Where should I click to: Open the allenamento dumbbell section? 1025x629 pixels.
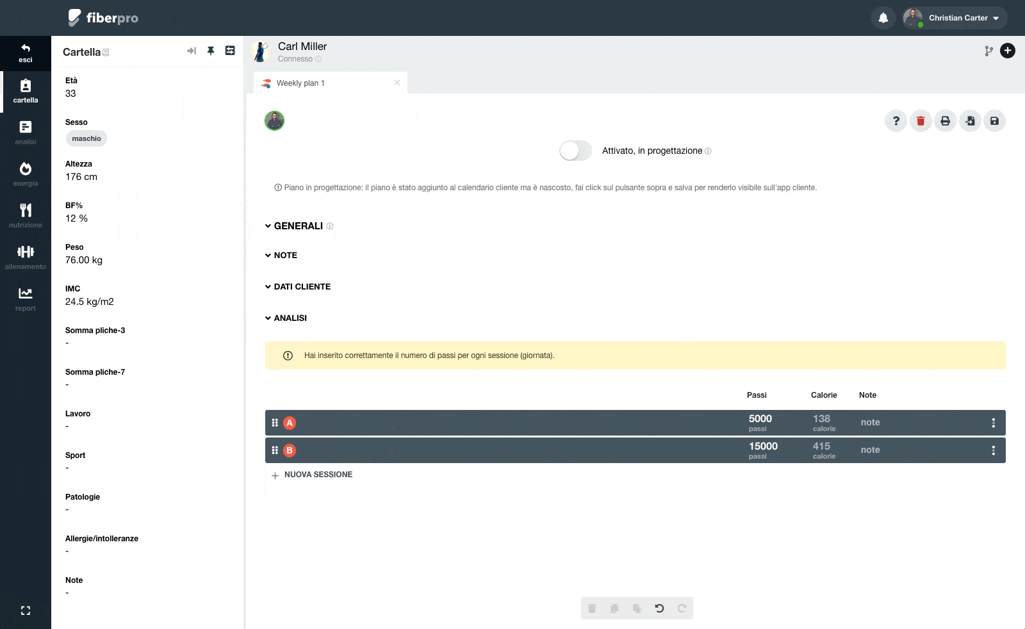pos(26,257)
